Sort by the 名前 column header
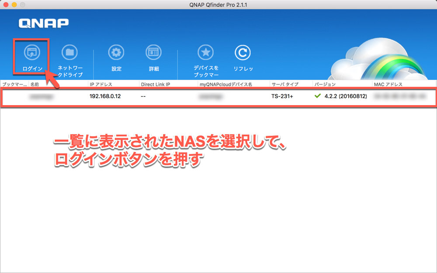 [35, 84]
